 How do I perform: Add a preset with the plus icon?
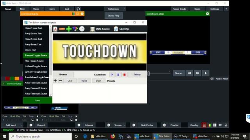55,81
